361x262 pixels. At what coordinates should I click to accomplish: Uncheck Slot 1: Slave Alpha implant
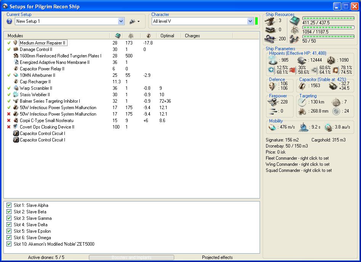(x=9, y=205)
